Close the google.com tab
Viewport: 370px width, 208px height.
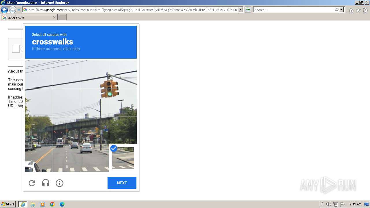pyautogui.click(x=54, y=17)
